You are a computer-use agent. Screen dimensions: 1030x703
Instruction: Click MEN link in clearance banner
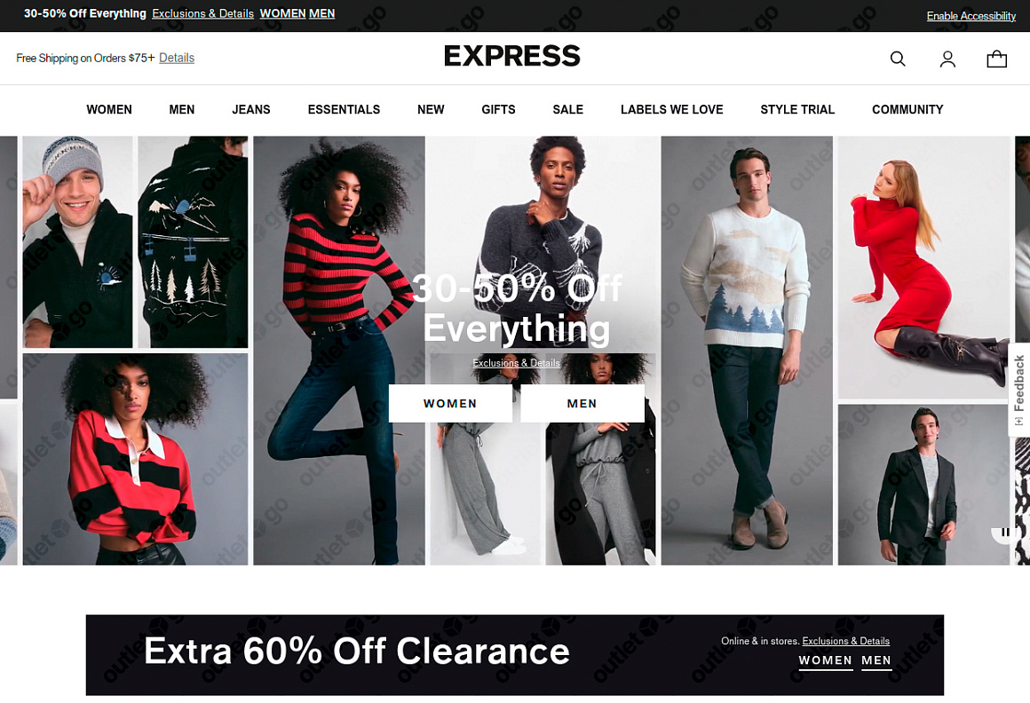pyautogui.click(x=876, y=661)
